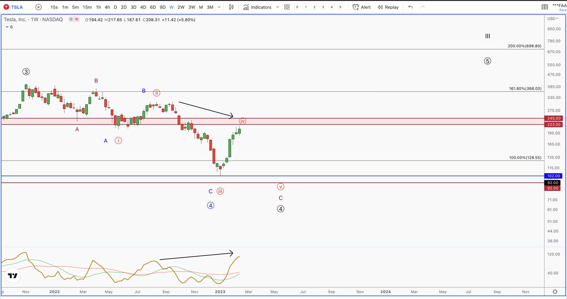Select the 15m timeframe
Image resolution: width=567 pixels, height=299 pixels.
coord(87,7)
